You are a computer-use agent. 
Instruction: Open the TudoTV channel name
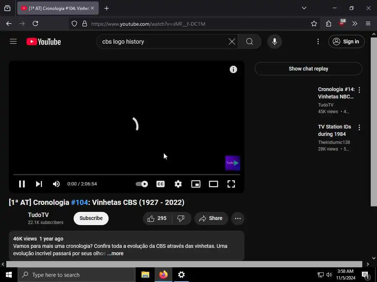(38, 215)
